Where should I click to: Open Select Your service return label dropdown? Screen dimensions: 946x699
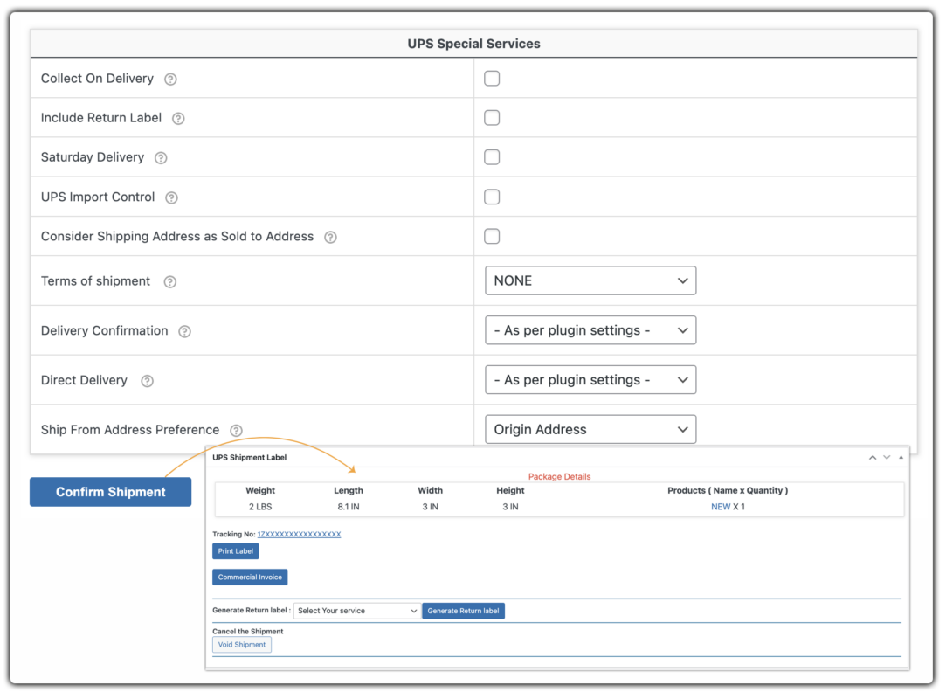click(x=357, y=611)
